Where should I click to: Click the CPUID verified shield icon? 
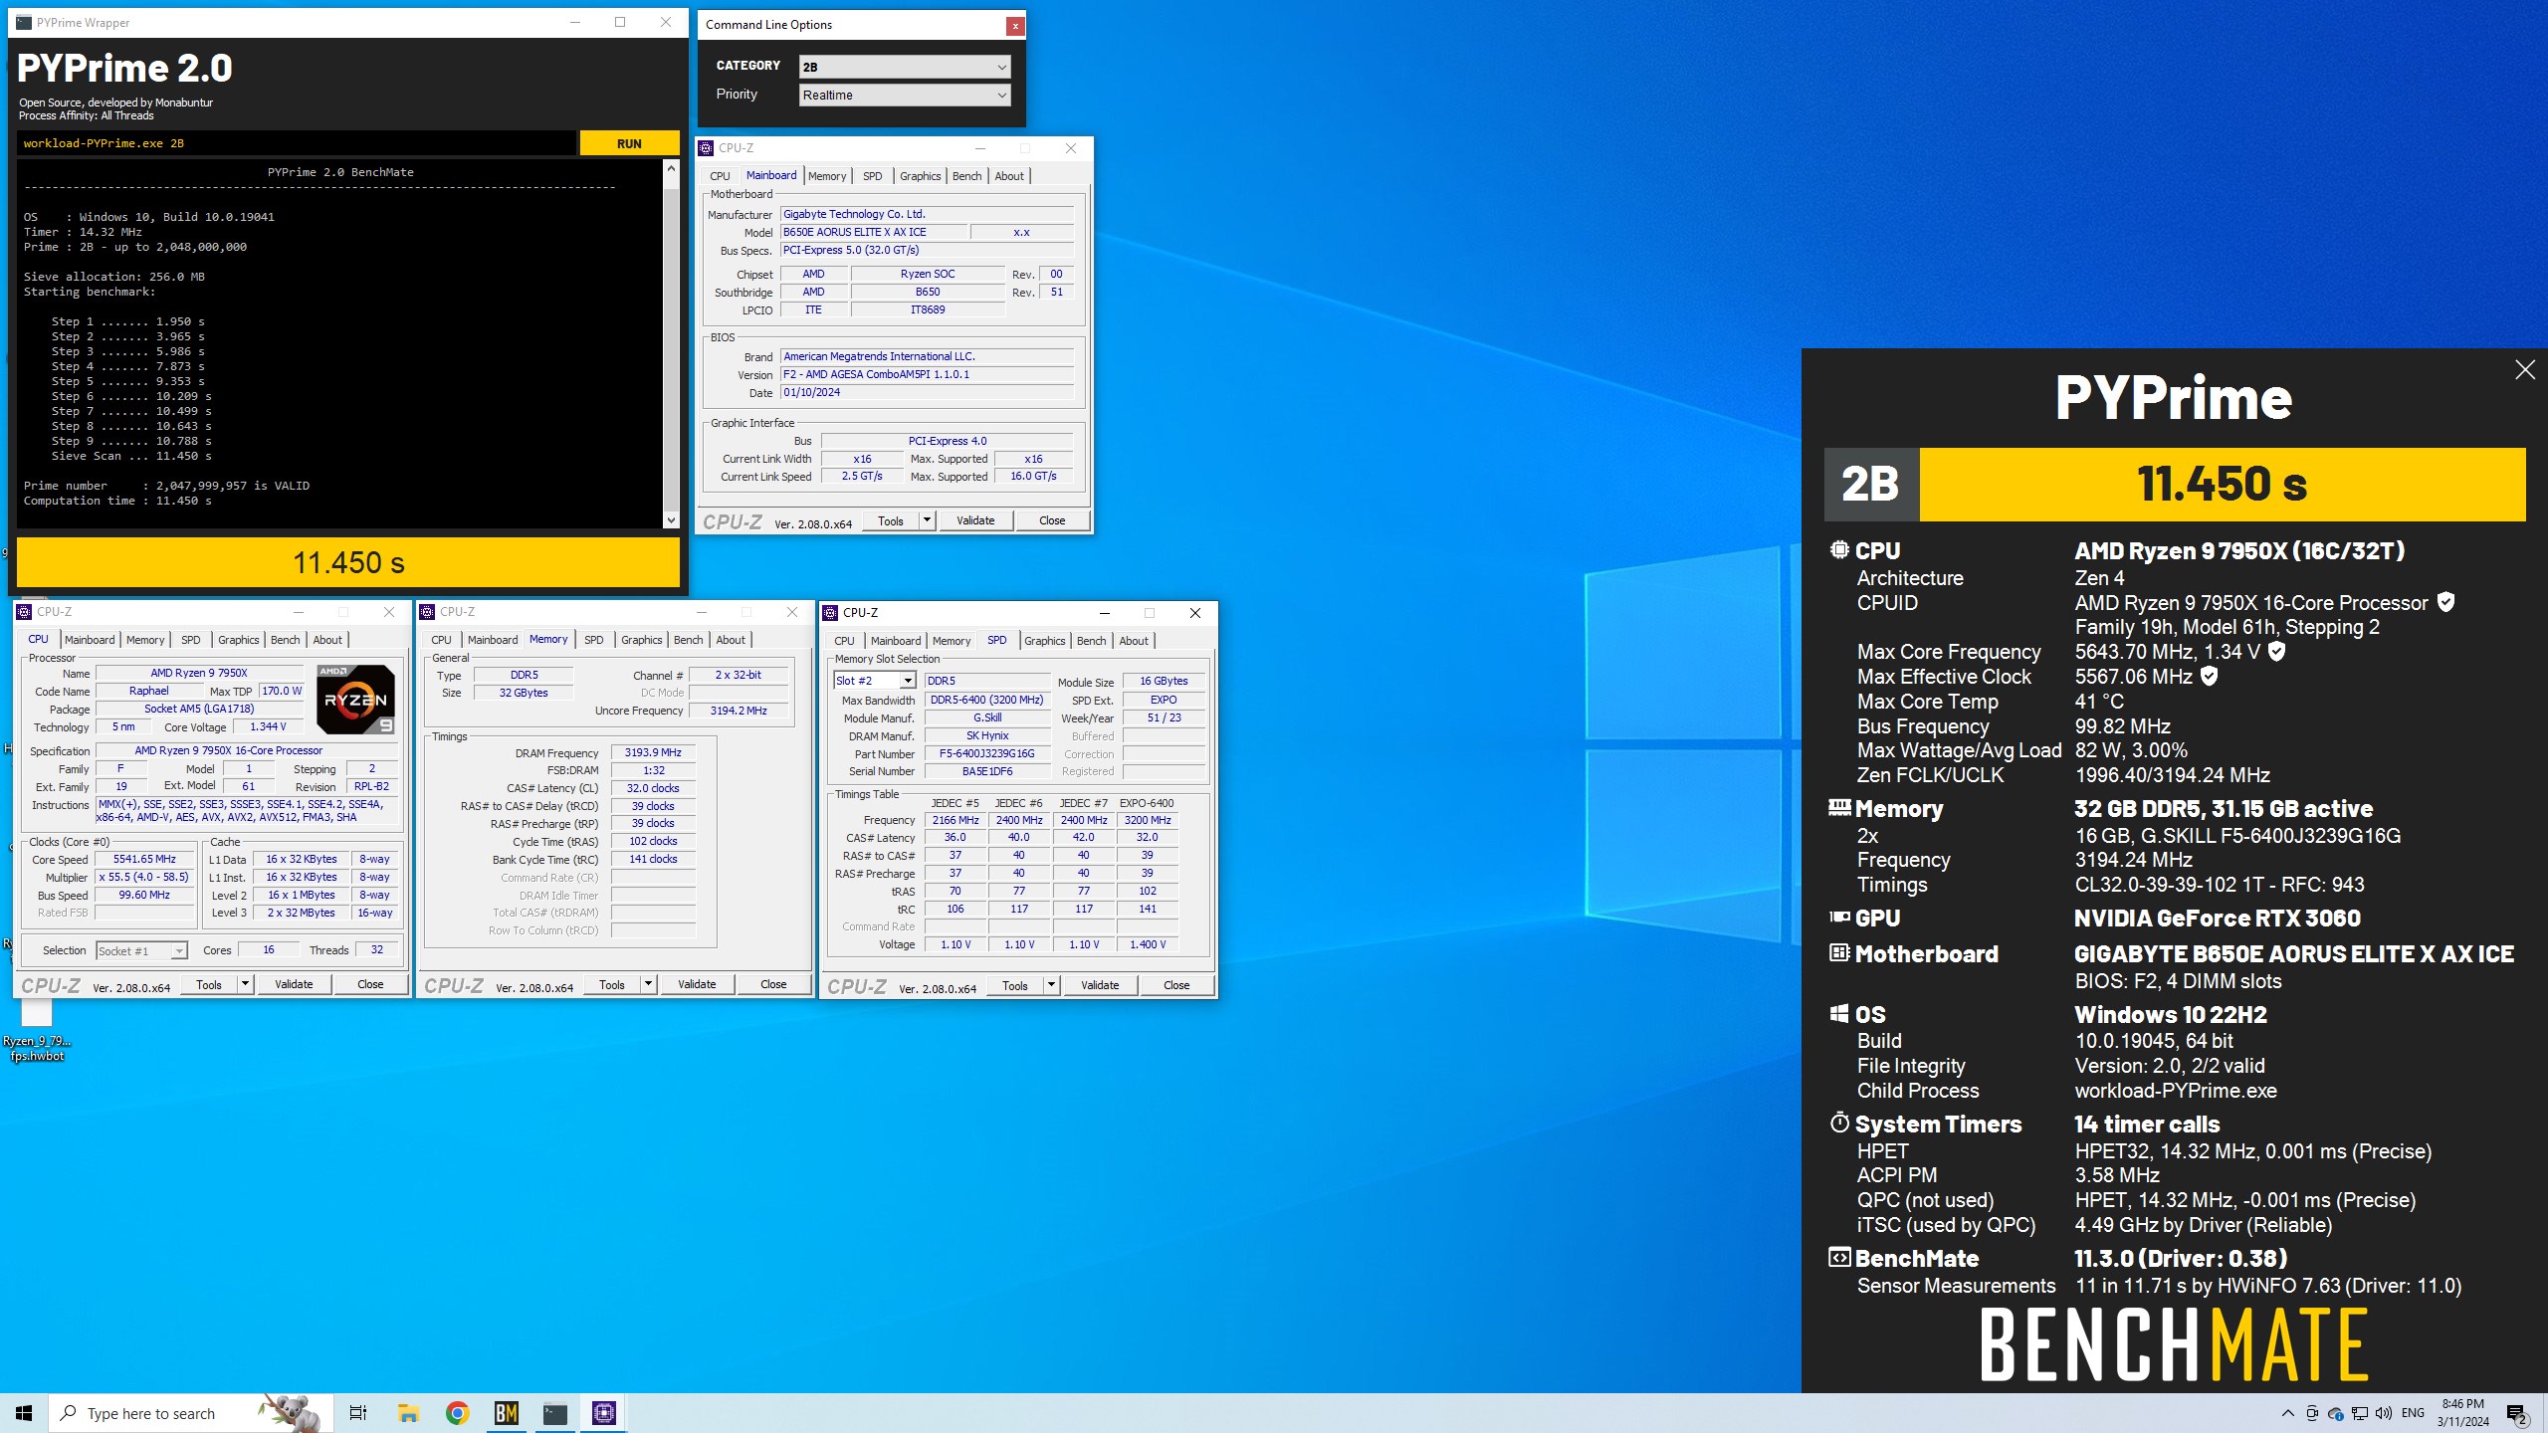[2446, 602]
